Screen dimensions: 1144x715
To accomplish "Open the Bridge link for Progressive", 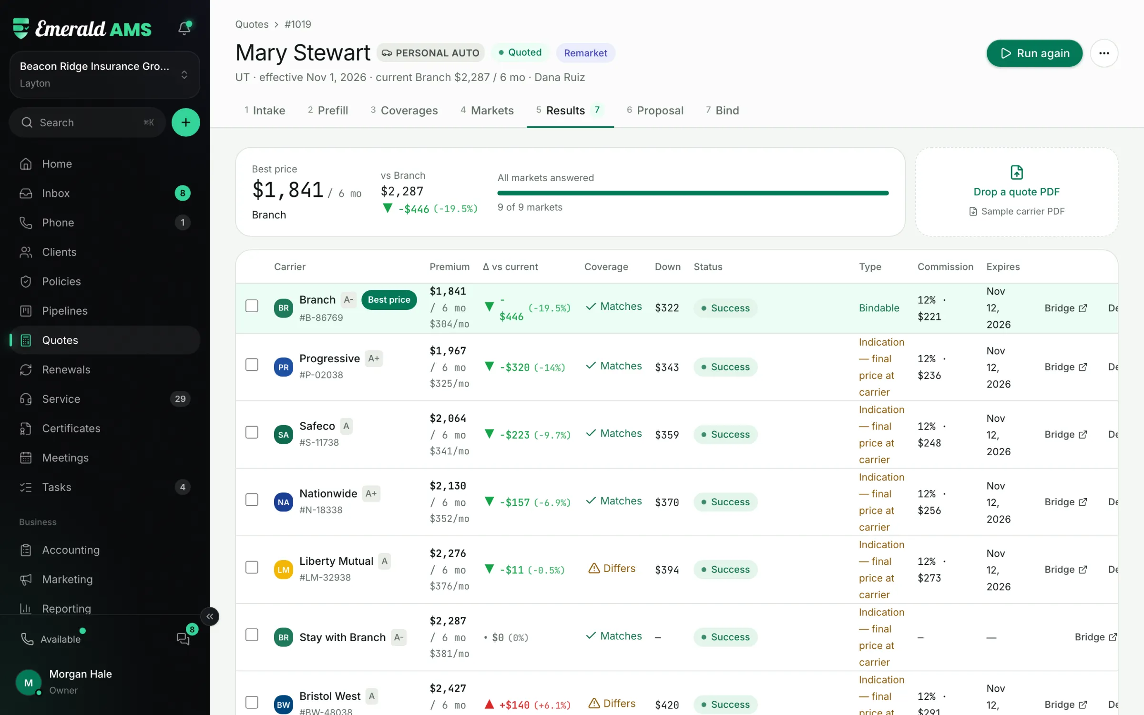I will tap(1066, 367).
